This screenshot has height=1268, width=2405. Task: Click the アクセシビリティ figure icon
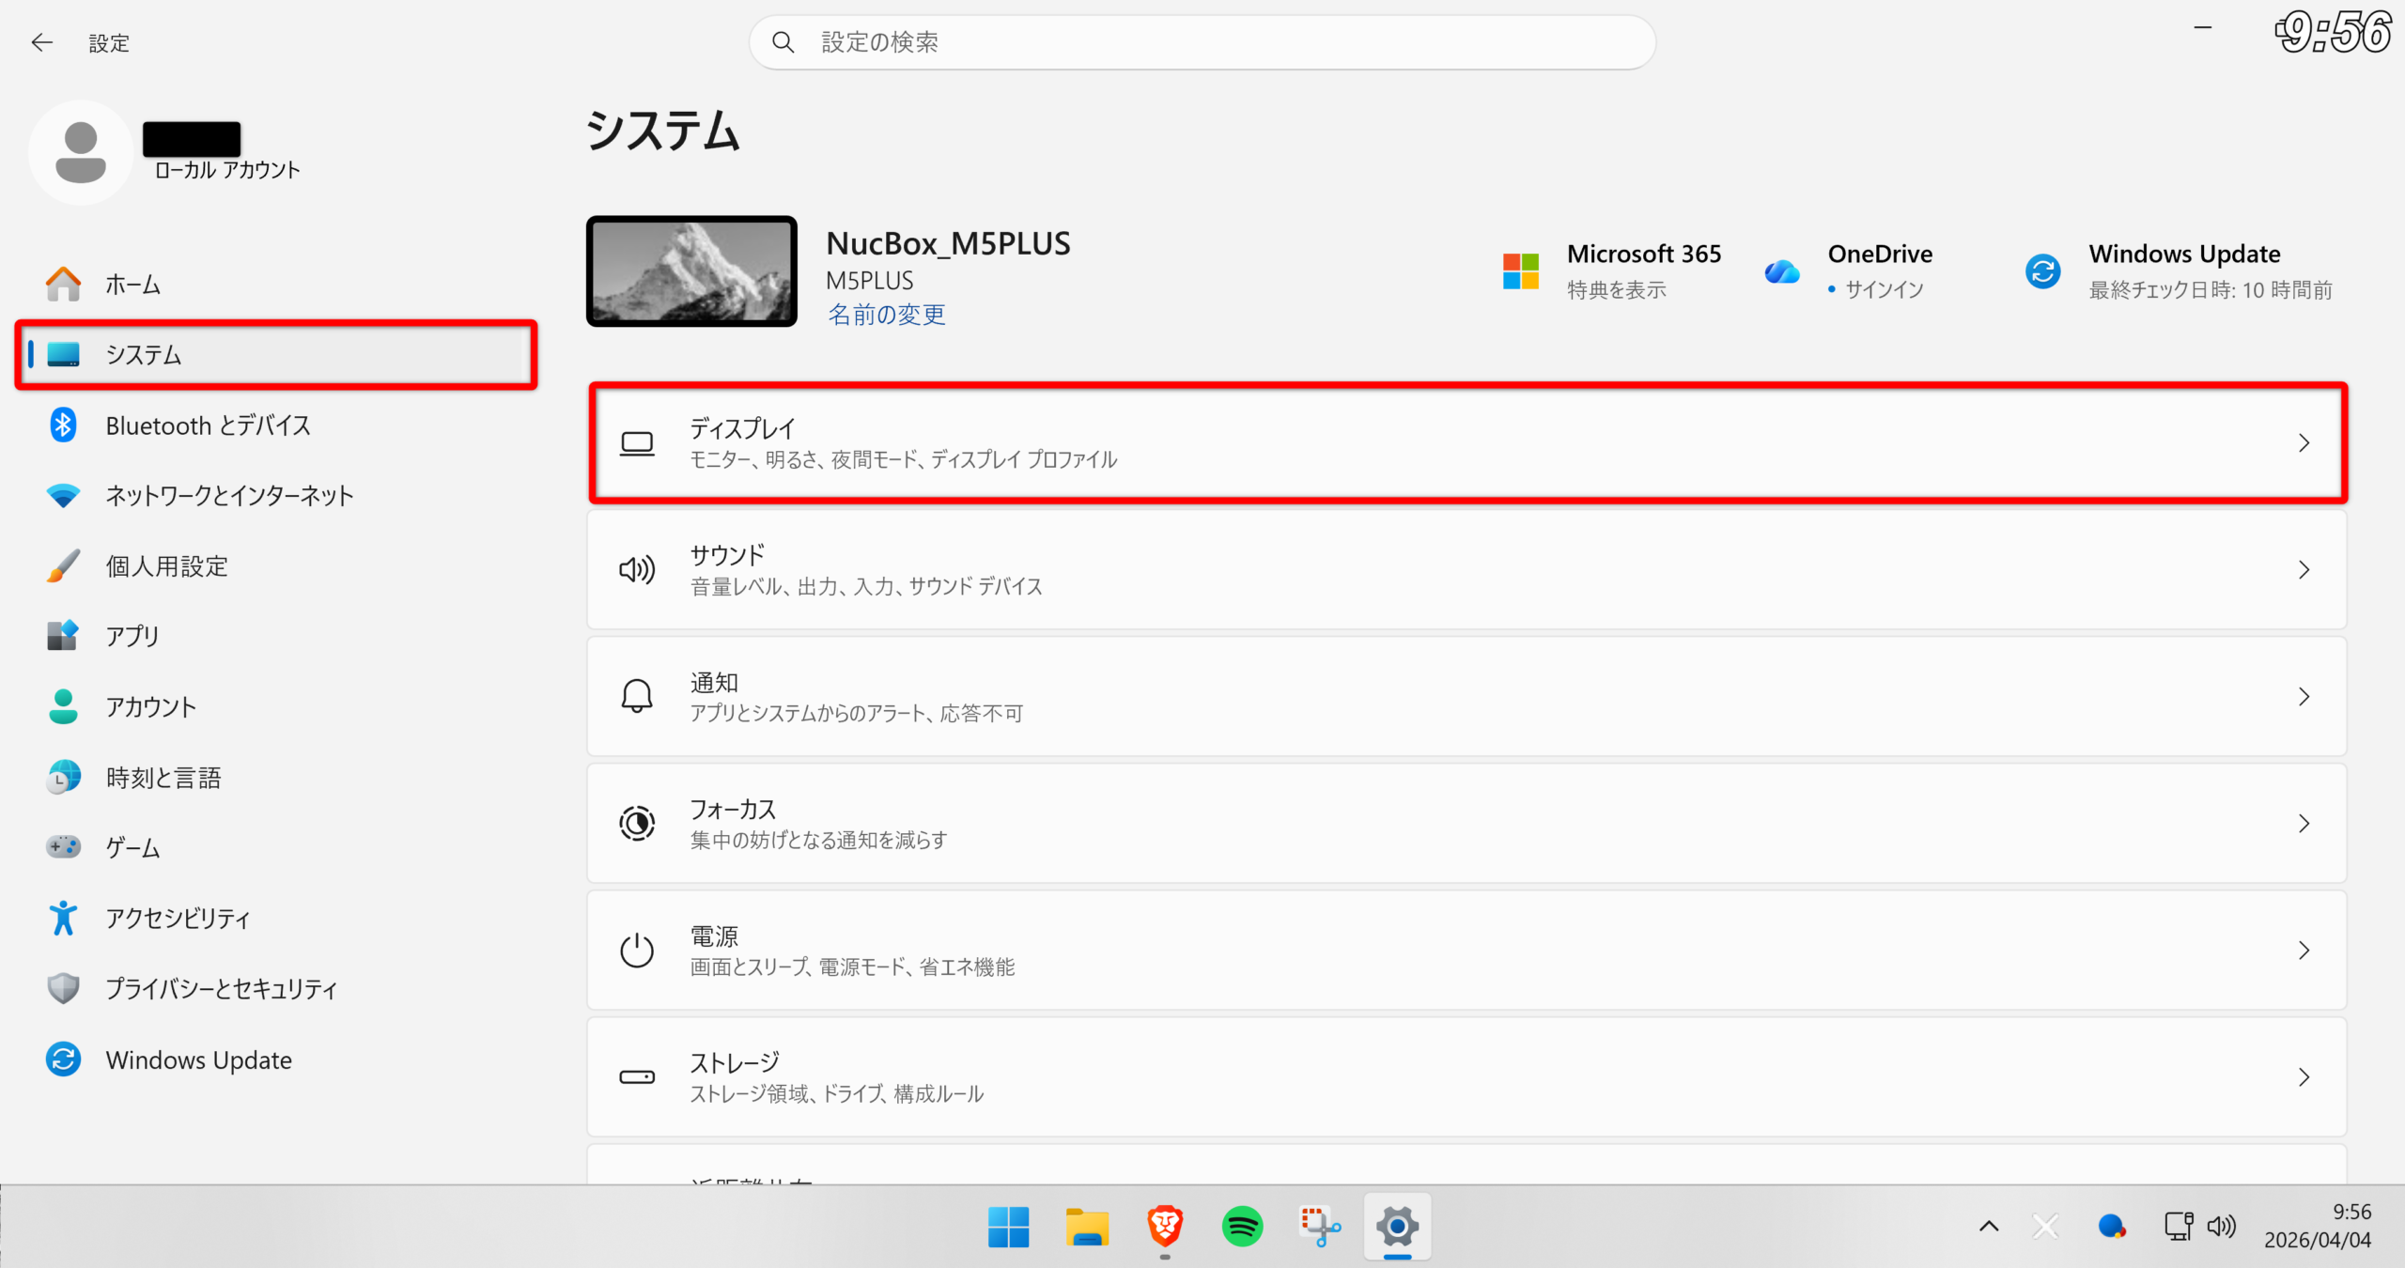coord(63,918)
